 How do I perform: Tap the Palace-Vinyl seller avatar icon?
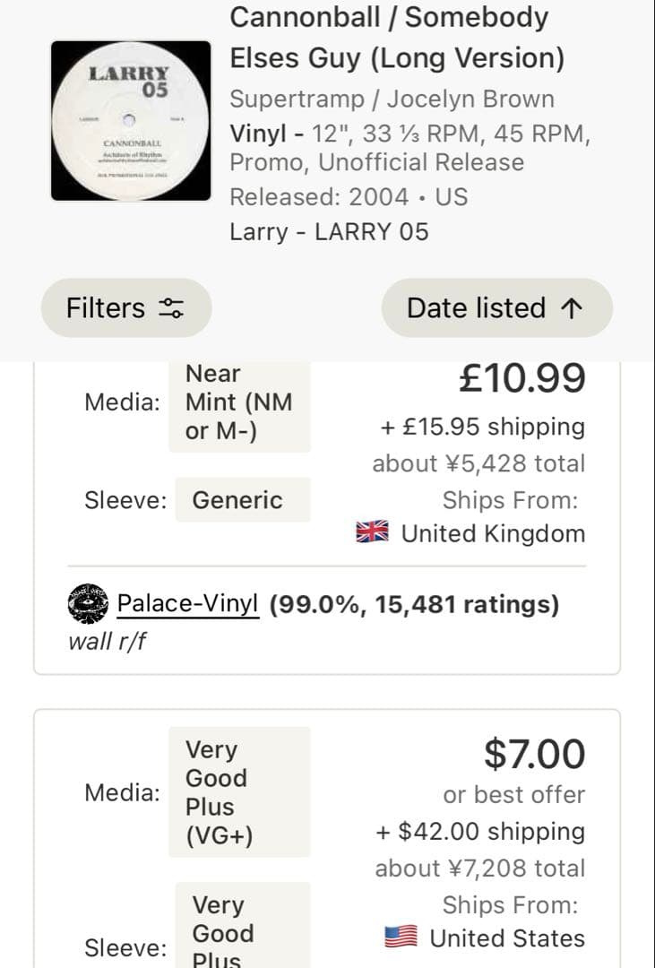(88, 605)
